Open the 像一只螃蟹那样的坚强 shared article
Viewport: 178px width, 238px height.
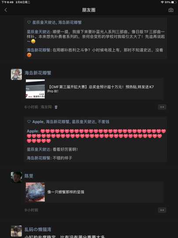(x=94, y=192)
